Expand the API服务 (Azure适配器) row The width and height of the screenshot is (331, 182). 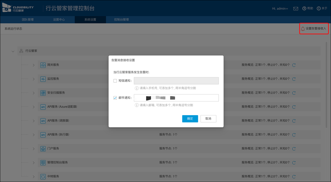33,107
